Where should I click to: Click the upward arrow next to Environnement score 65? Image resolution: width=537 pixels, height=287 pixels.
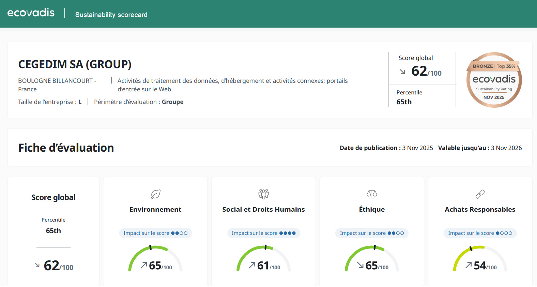144,265
